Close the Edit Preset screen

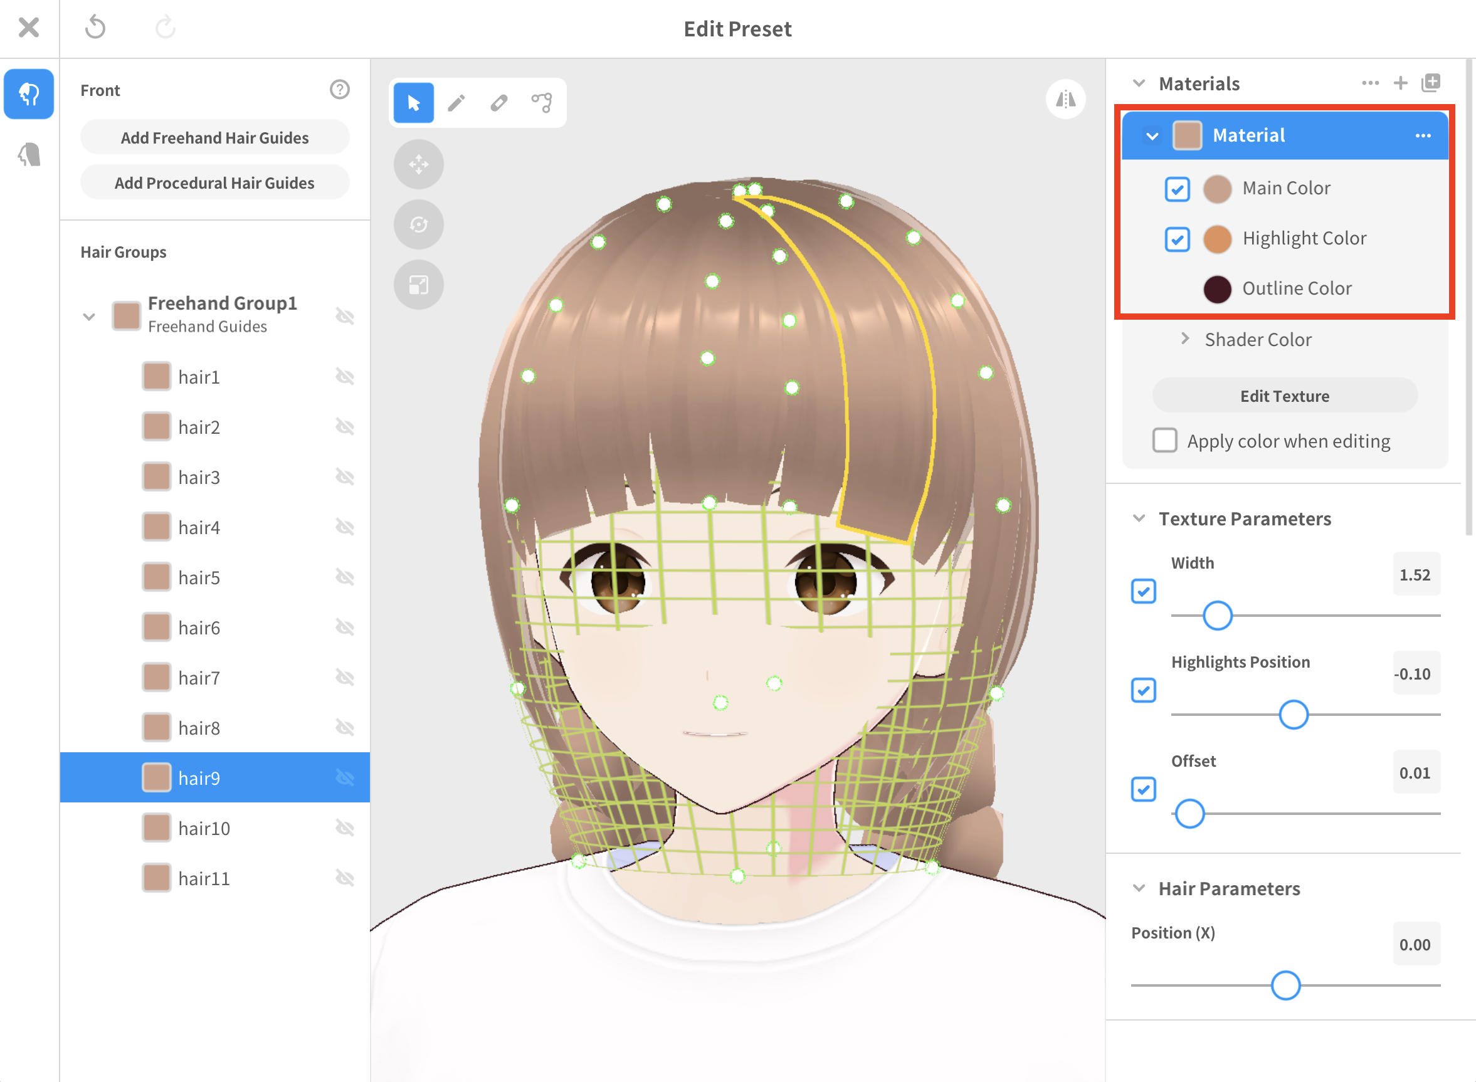pyautogui.click(x=29, y=28)
